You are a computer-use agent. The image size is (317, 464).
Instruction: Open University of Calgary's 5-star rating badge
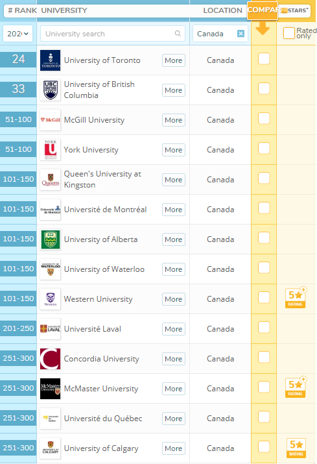click(x=296, y=448)
